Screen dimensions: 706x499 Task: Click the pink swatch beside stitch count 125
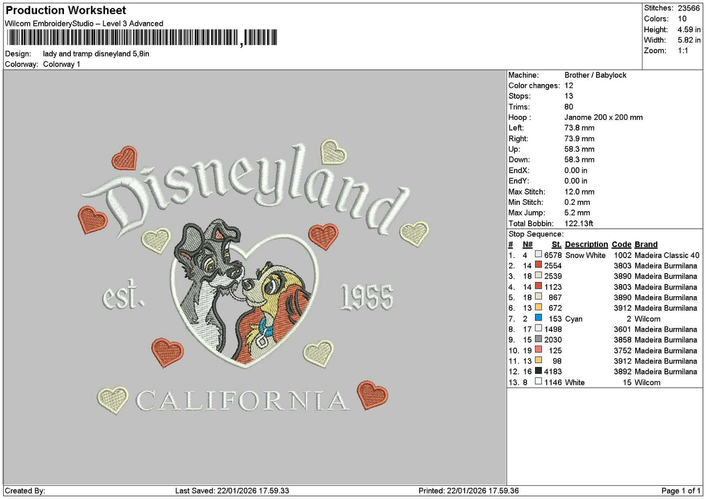[538, 350]
